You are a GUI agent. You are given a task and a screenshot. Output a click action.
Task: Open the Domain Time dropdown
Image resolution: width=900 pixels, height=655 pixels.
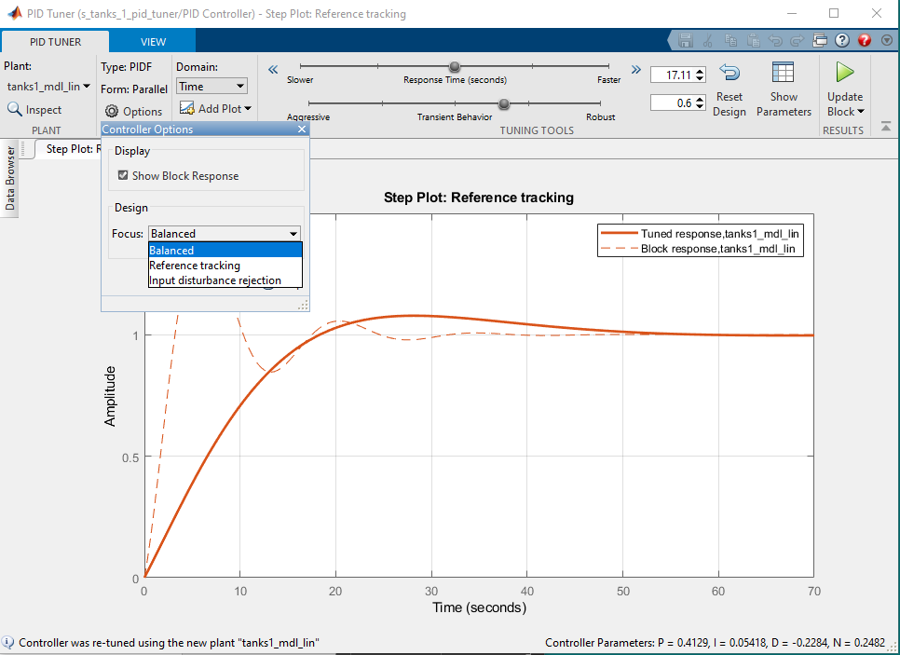pyautogui.click(x=211, y=87)
